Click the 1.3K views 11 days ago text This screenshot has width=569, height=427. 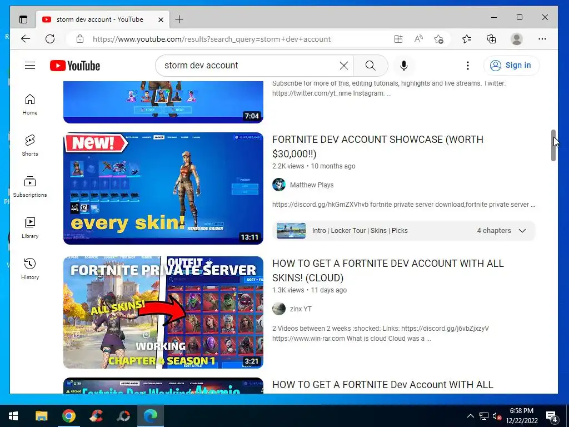pos(310,290)
